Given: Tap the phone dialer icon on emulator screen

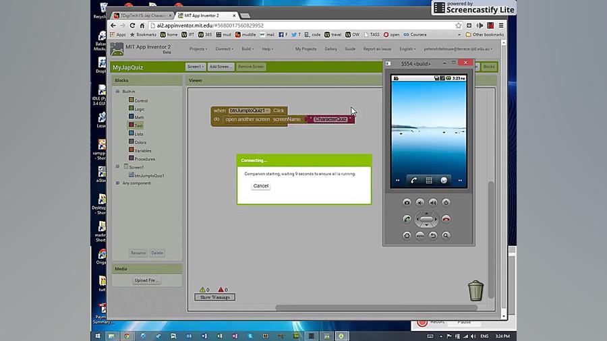Looking at the screenshot, I should pos(414,180).
